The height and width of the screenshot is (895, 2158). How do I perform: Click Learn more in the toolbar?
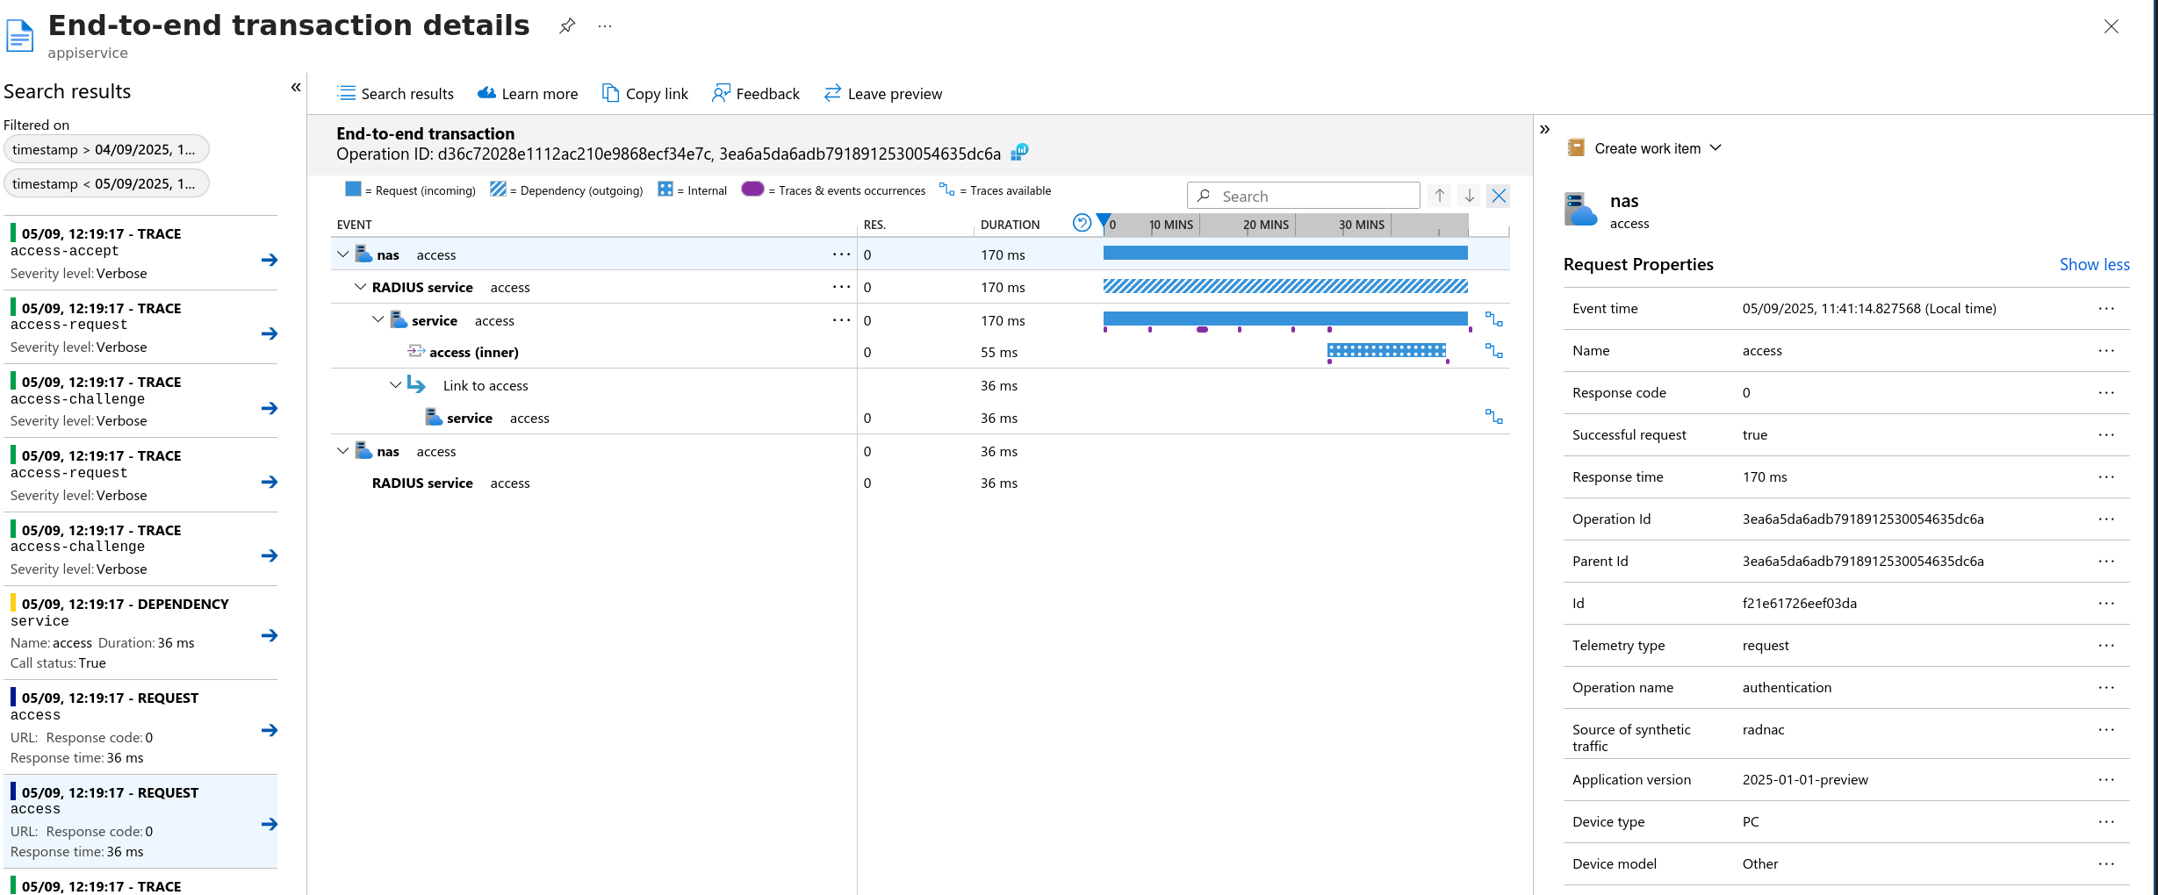[528, 94]
